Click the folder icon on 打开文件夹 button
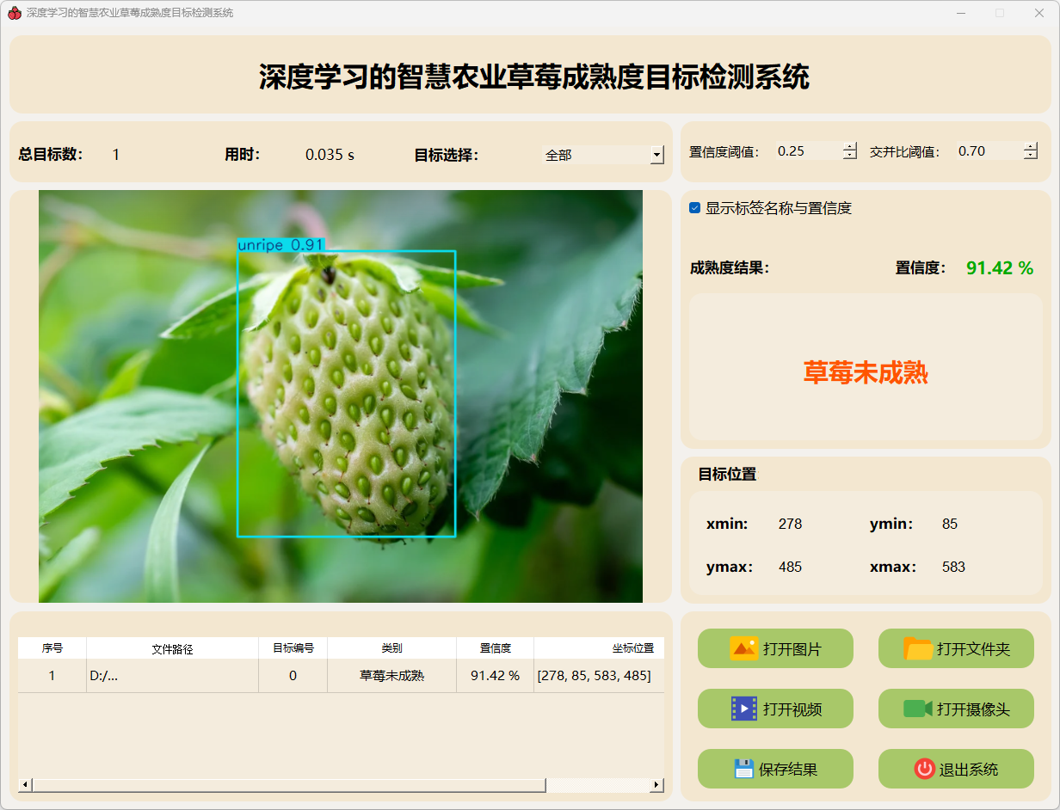 [918, 648]
